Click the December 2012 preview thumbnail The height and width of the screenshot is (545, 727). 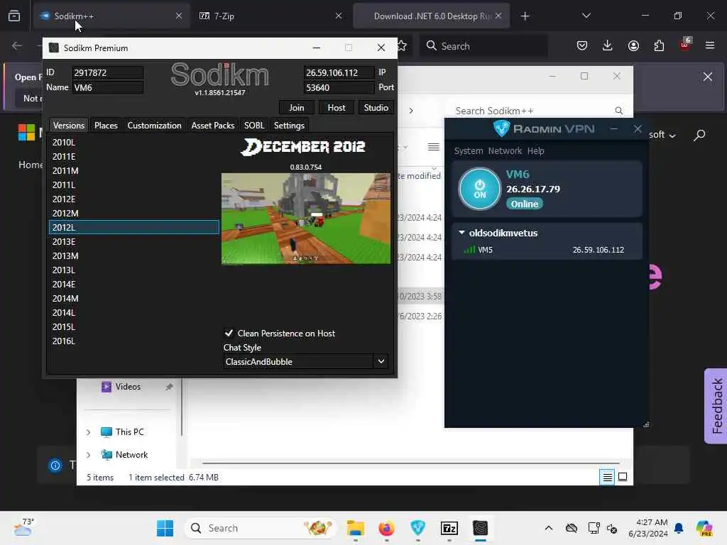coord(306,219)
